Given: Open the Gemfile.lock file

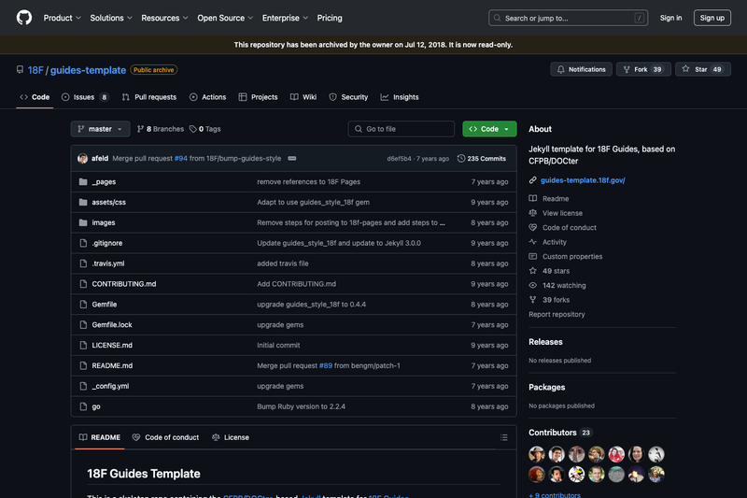Looking at the screenshot, I should (112, 325).
